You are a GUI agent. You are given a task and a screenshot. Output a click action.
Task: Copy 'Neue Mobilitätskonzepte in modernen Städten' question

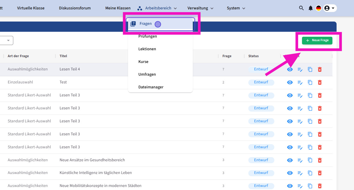pyautogui.click(x=310, y=186)
